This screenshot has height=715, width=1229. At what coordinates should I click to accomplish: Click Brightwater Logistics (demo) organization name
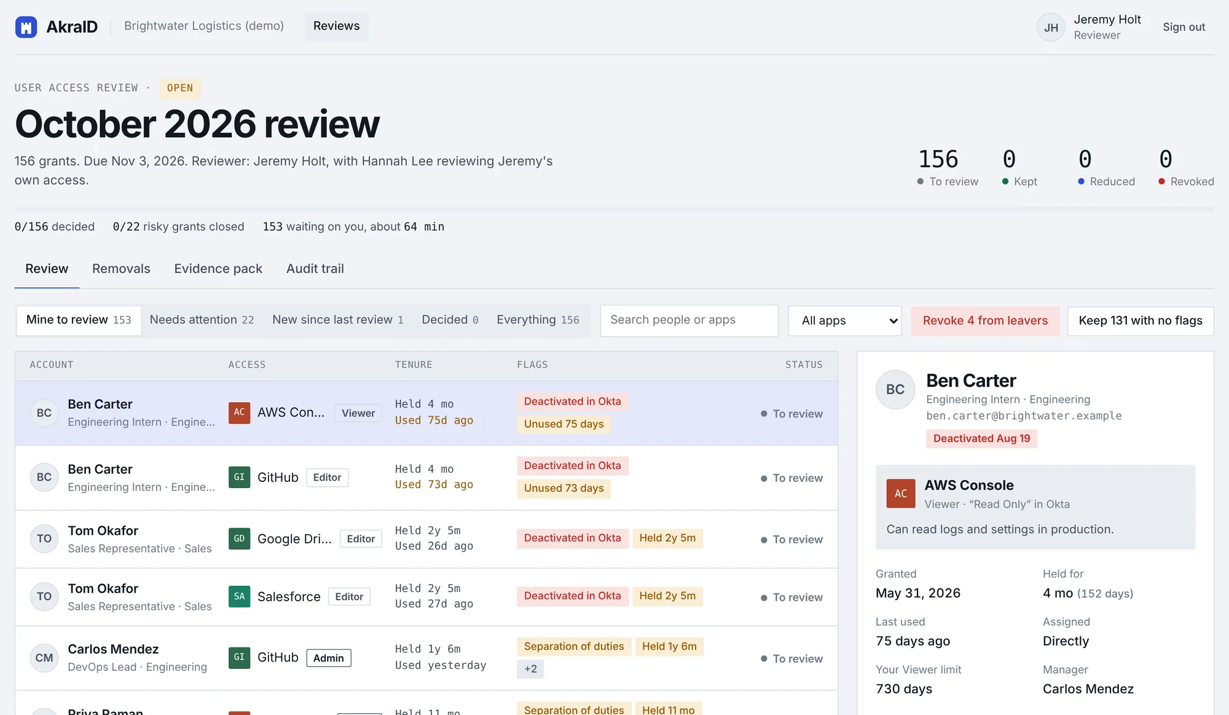point(204,26)
